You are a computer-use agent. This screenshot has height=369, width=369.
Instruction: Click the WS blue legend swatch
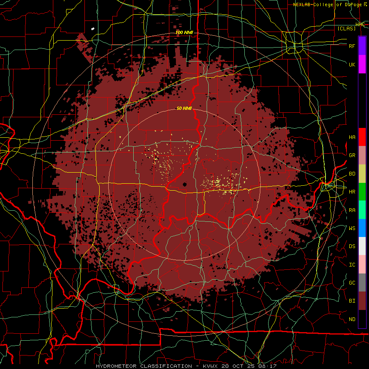[362, 228]
